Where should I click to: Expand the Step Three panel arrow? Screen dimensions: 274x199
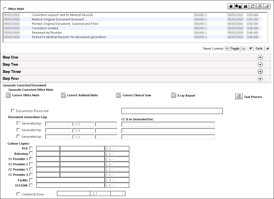click(x=260, y=71)
